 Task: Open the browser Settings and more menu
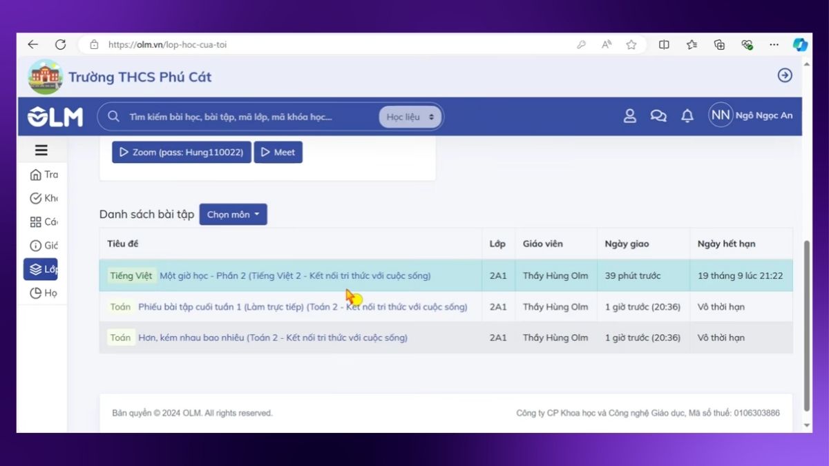[775, 44]
